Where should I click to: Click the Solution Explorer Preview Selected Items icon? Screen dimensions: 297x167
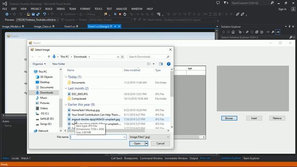point(278,32)
